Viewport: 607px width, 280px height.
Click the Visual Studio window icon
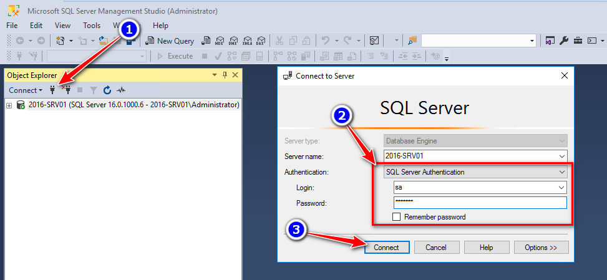click(x=549, y=40)
